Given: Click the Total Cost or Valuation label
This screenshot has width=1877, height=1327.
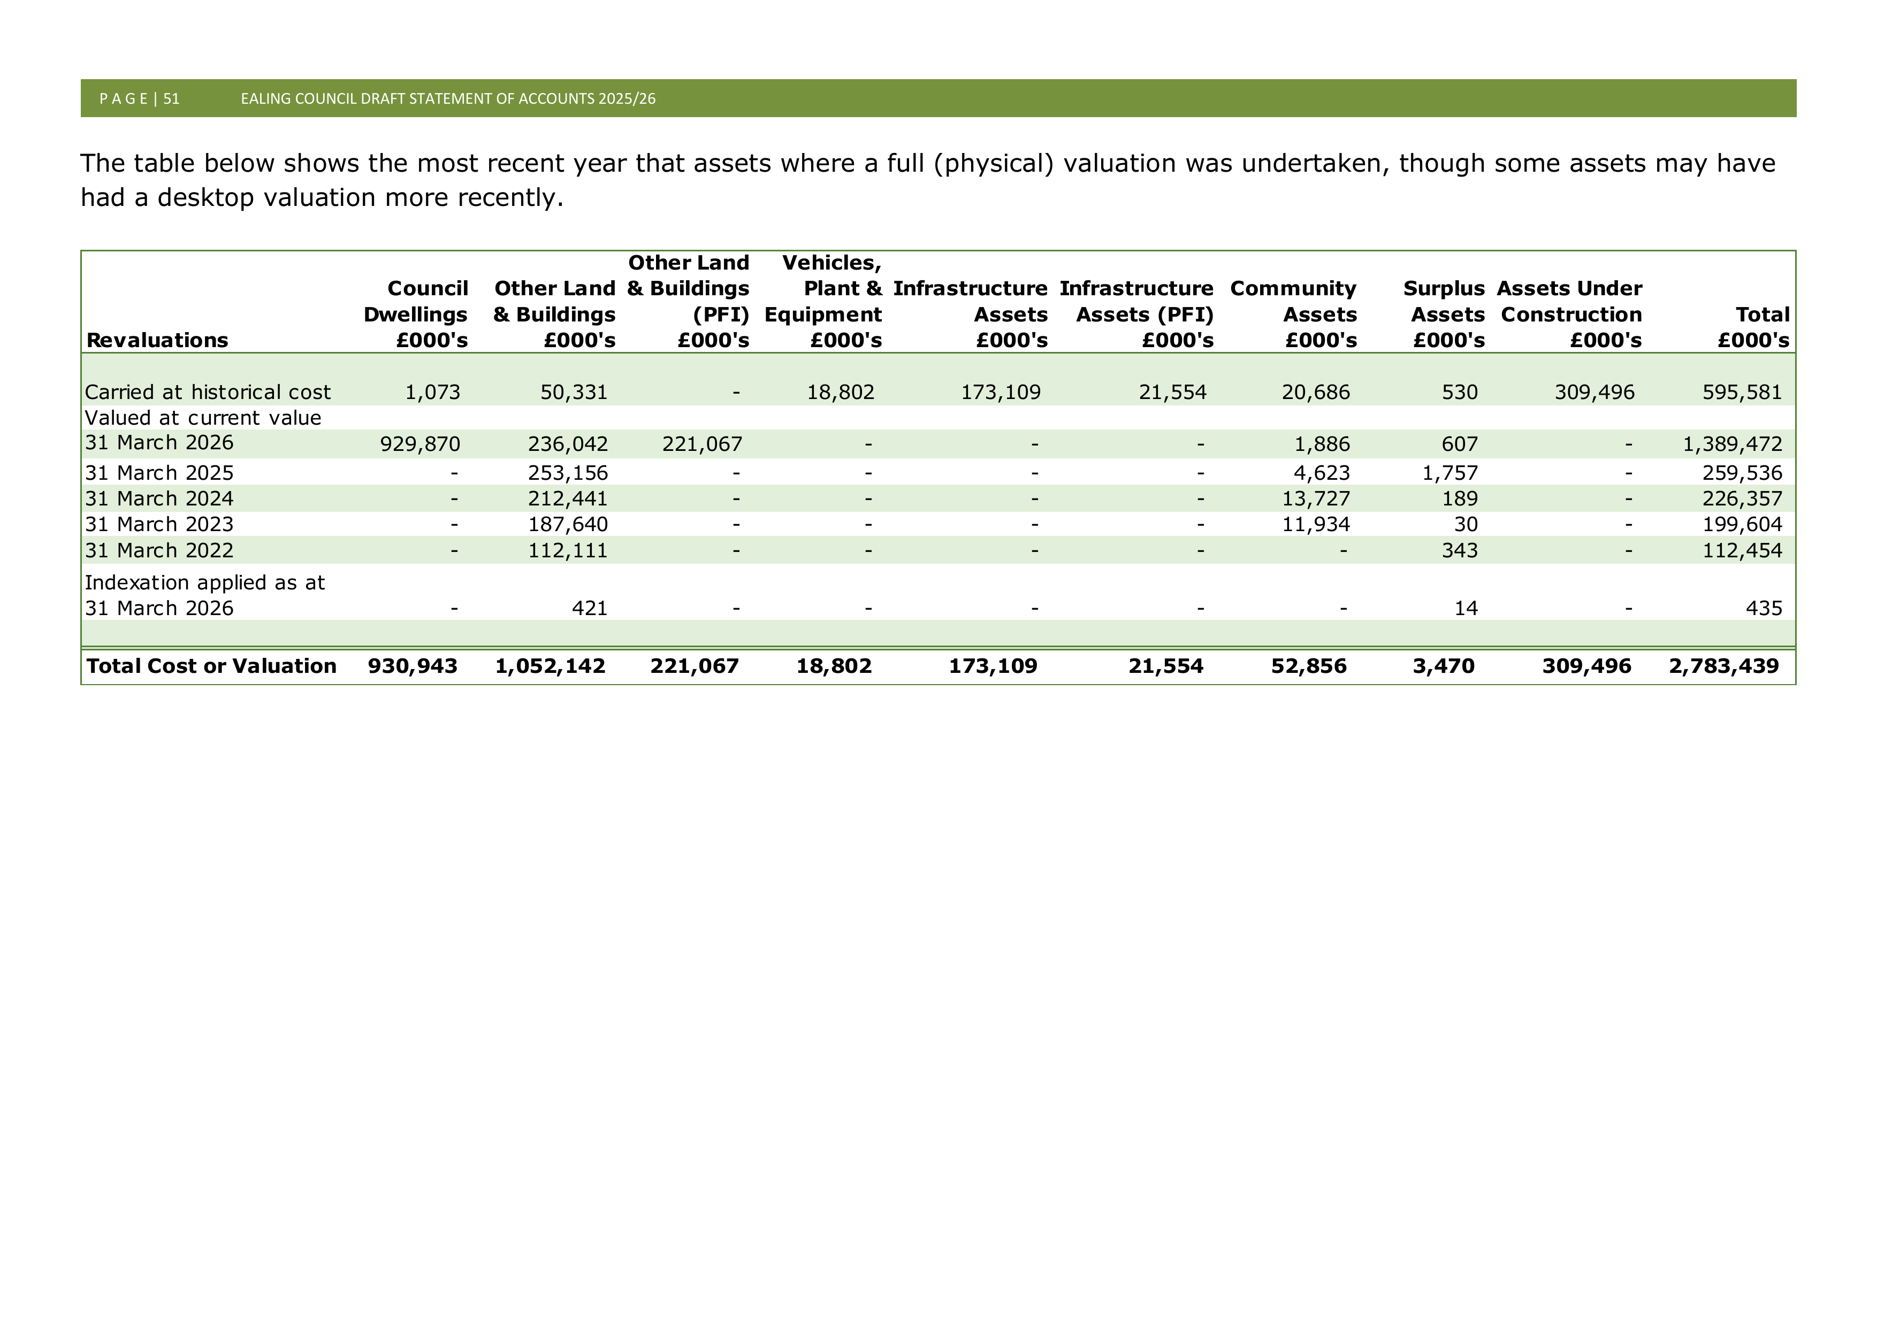Looking at the screenshot, I should (x=212, y=666).
